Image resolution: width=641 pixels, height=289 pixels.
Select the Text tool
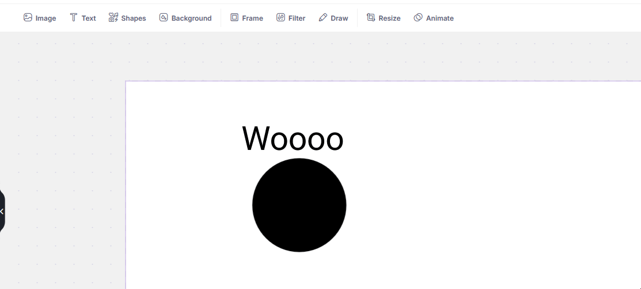(82, 18)
